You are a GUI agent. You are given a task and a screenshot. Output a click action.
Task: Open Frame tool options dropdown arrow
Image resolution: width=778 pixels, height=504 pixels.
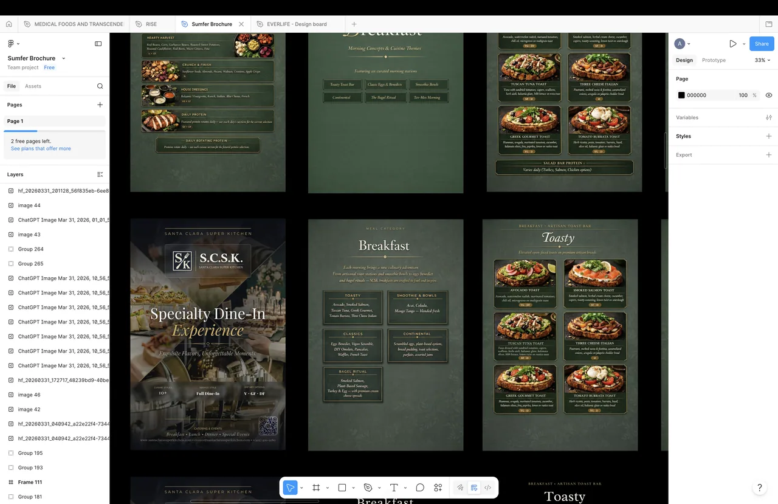[327, 488]
